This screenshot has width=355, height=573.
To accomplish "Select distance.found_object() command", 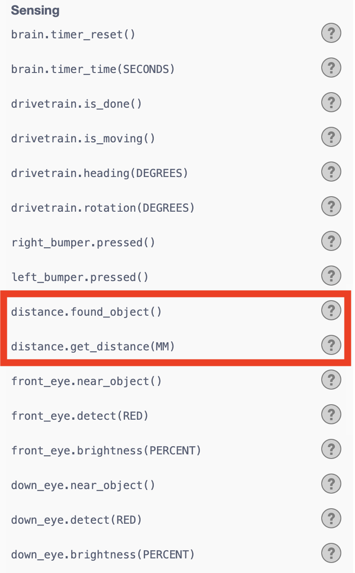I will tap(86, 312).
